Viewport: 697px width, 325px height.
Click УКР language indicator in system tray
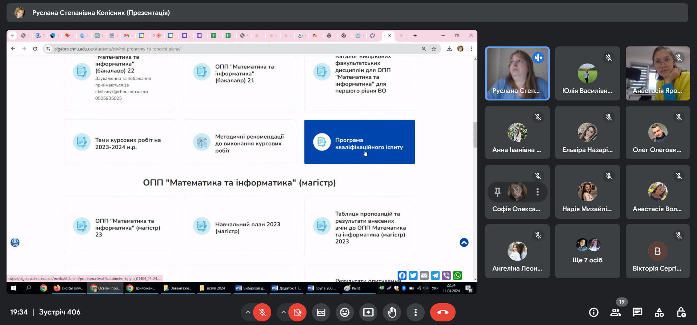(435, 288)
